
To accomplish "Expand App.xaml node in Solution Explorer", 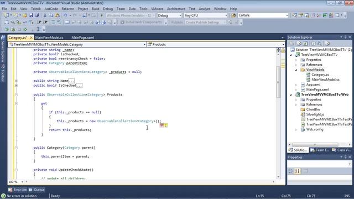I will pos(296,85).
